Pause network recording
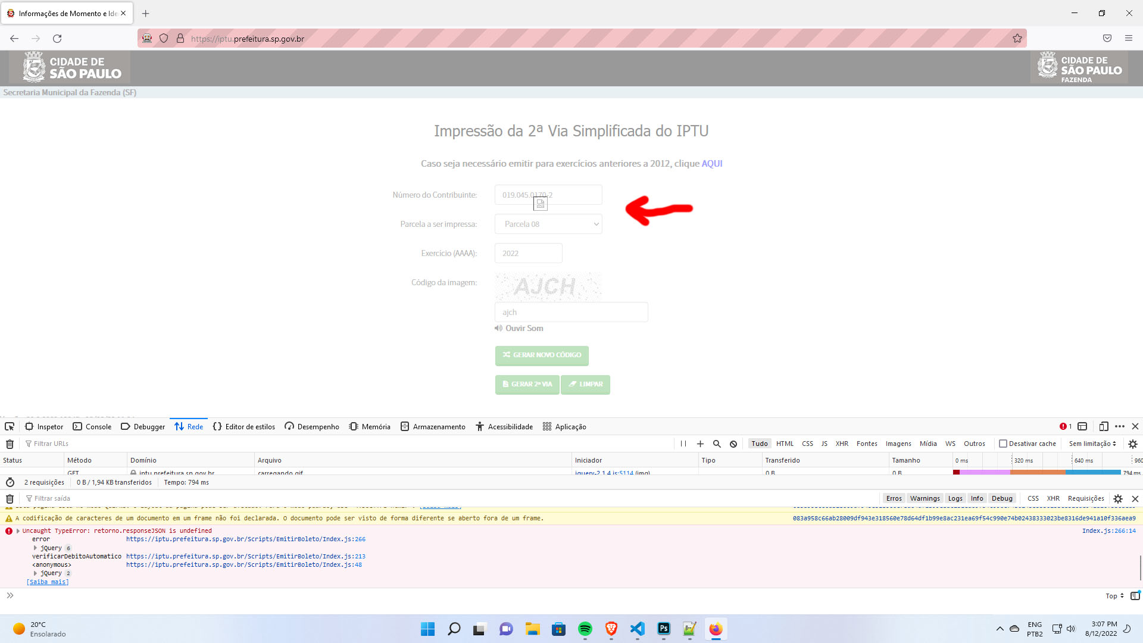1143x643 pixels. [x=683, y=444]
